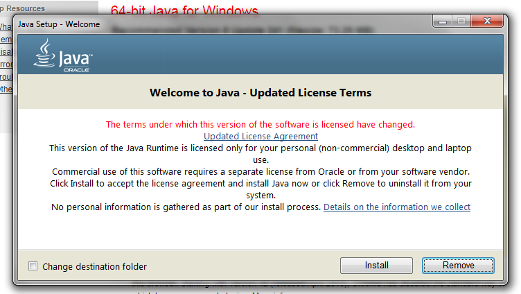The width and height of the screenshot is (521, 294).
Task: Click the last partially hidden sidebar link
Action: pyautogui.click(x=6, y=89)
